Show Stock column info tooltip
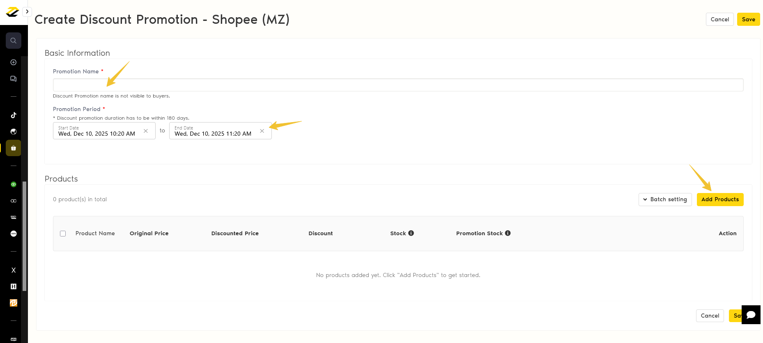This screenshot has height=343, width=763. coord(411,233)
